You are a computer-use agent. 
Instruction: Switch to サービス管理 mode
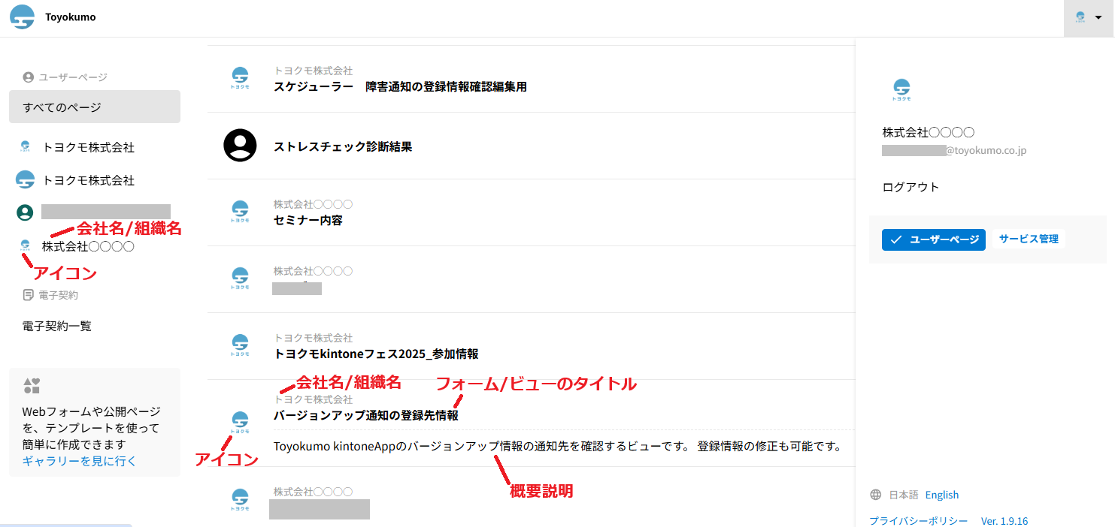click(x=1028, y=239)
